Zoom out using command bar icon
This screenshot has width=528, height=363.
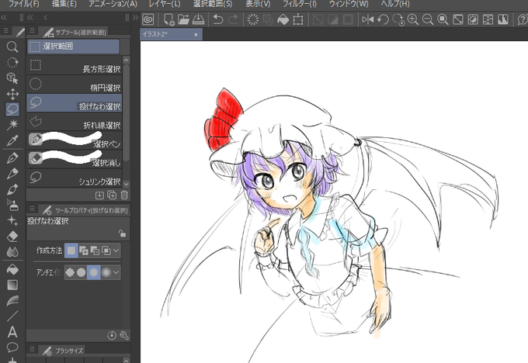pos(428,19)
